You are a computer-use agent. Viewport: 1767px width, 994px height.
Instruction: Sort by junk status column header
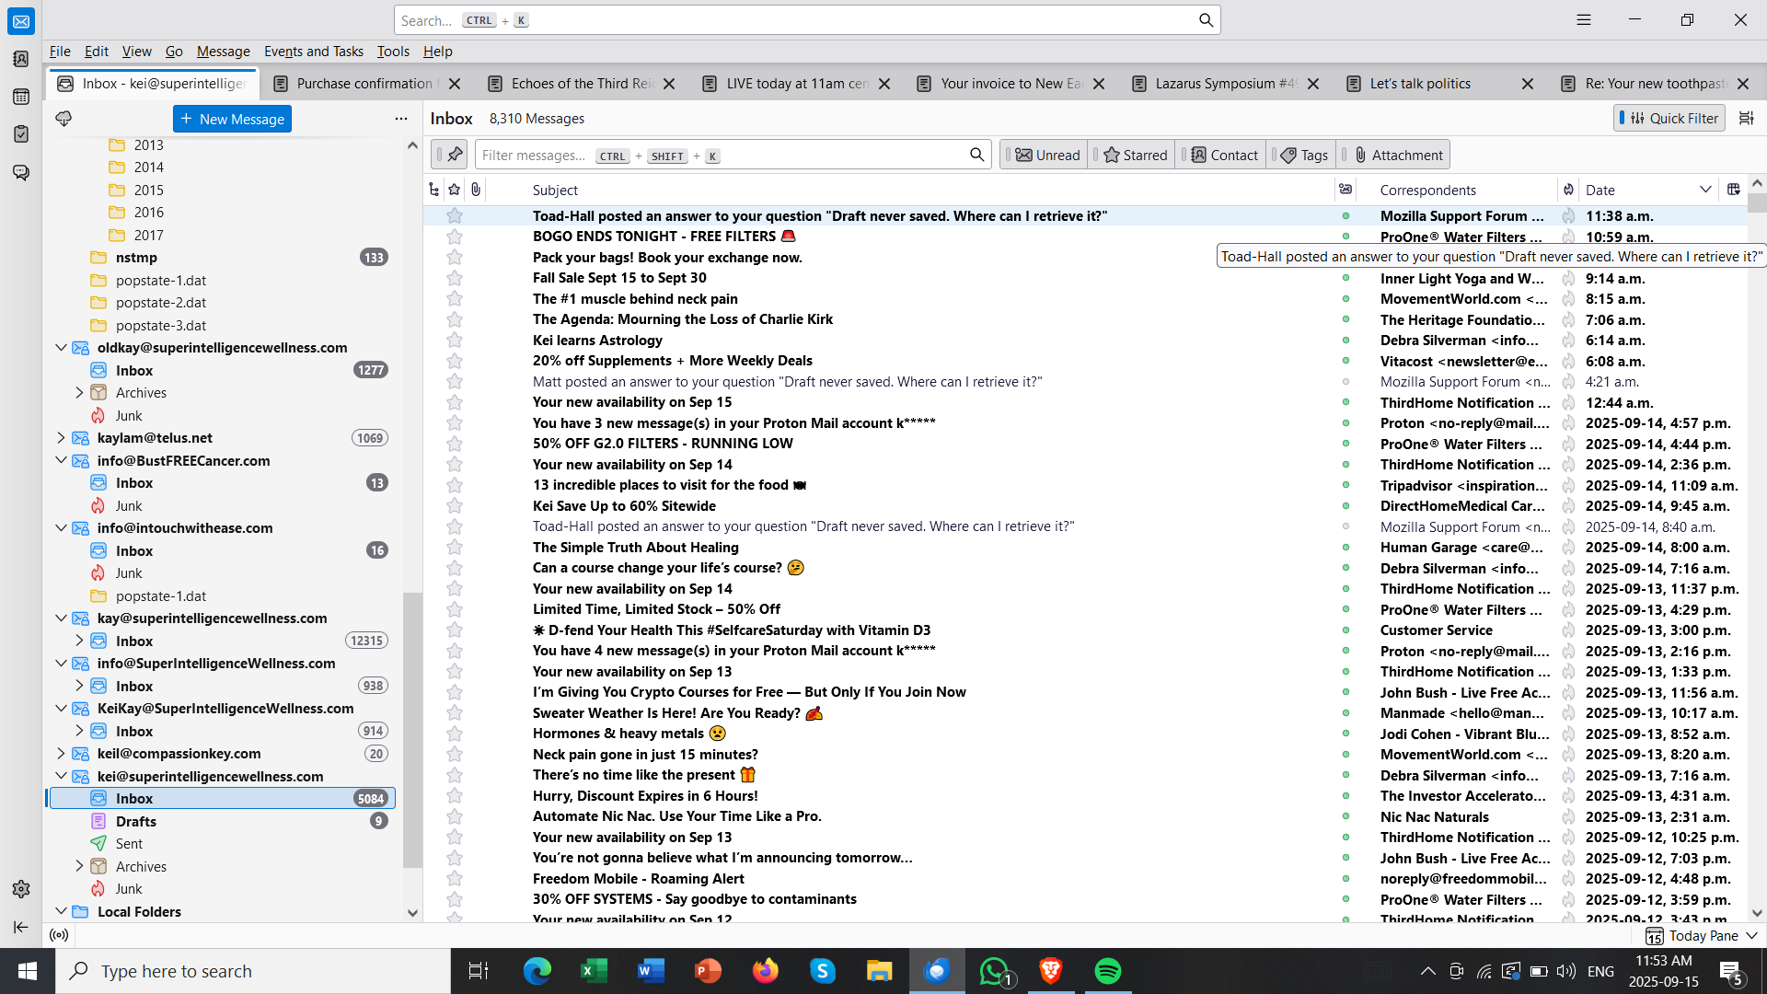click(x=1568, y=190)
